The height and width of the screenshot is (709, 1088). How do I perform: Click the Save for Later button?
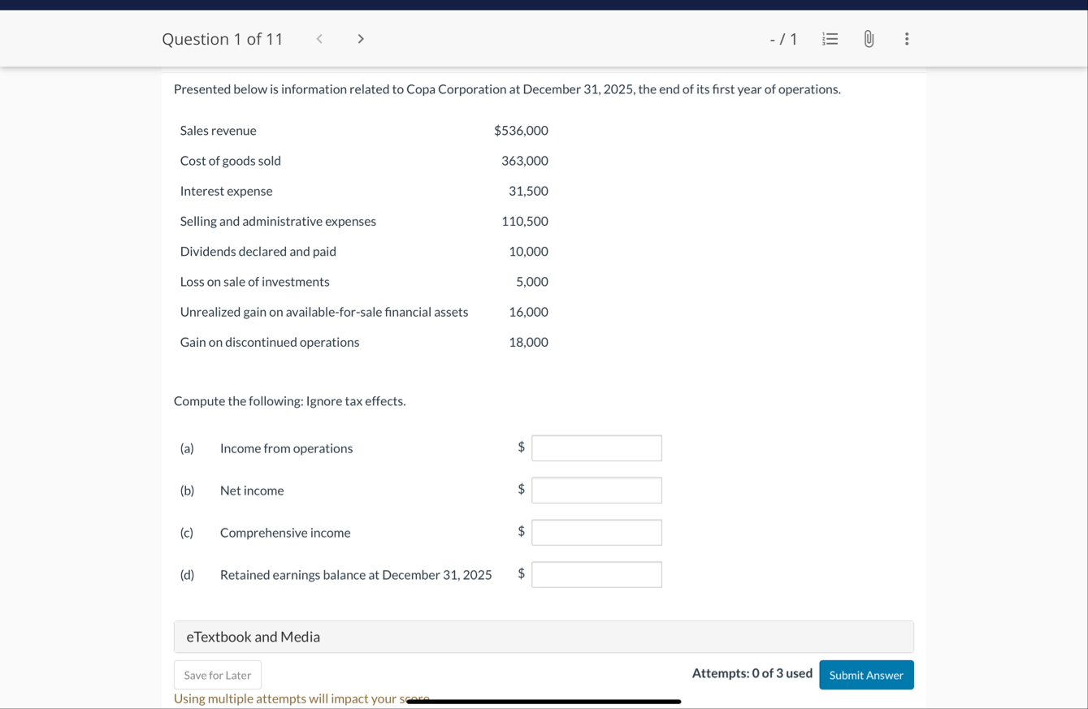click(218, 675)
